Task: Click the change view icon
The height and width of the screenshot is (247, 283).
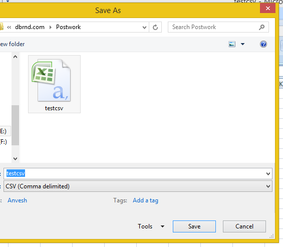Action: pos(232,44)
